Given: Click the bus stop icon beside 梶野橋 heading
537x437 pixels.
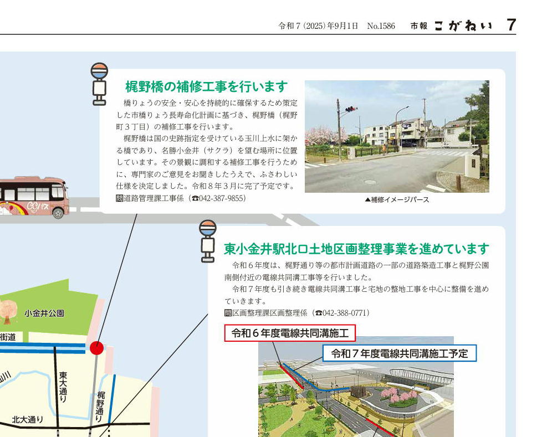Looking at the screenshot, I should click(100, 84).
